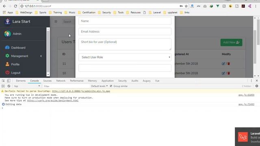Screen dimensions: 260x146
Task: Open the top context dropdown
Action: 27,86
